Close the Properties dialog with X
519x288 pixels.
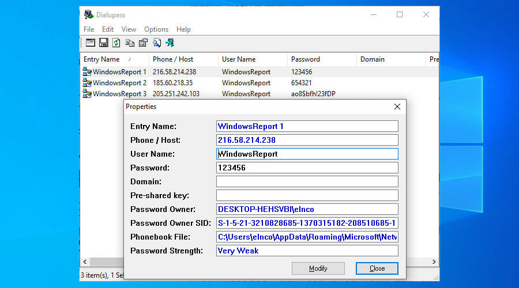point(397,107)
